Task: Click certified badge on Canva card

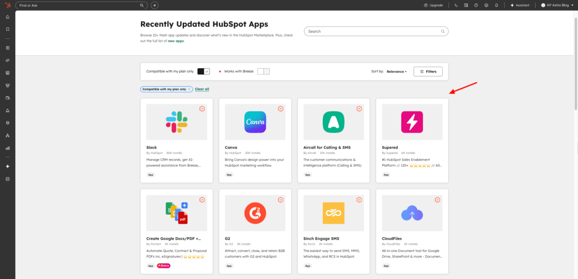Action: point(281,109)
